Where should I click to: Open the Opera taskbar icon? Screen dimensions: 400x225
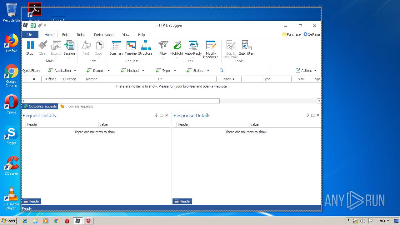[67, 221]
